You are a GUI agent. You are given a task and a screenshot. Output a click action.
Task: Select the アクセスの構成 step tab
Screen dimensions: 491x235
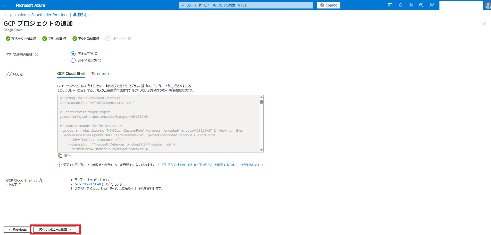point(86,39)
